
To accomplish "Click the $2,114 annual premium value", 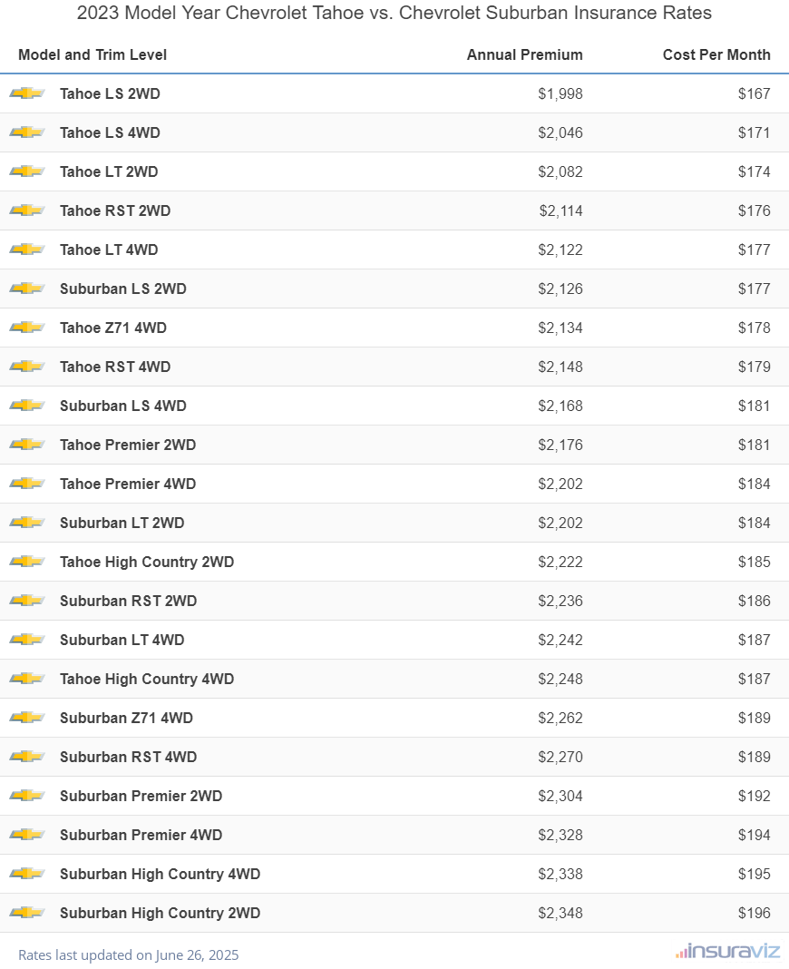I will tap(561, 210).
